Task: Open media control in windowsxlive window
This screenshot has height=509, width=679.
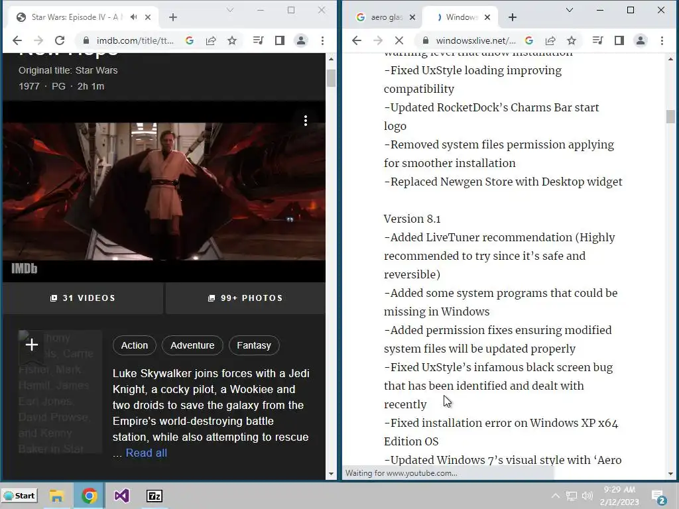Action: (597, 40)
